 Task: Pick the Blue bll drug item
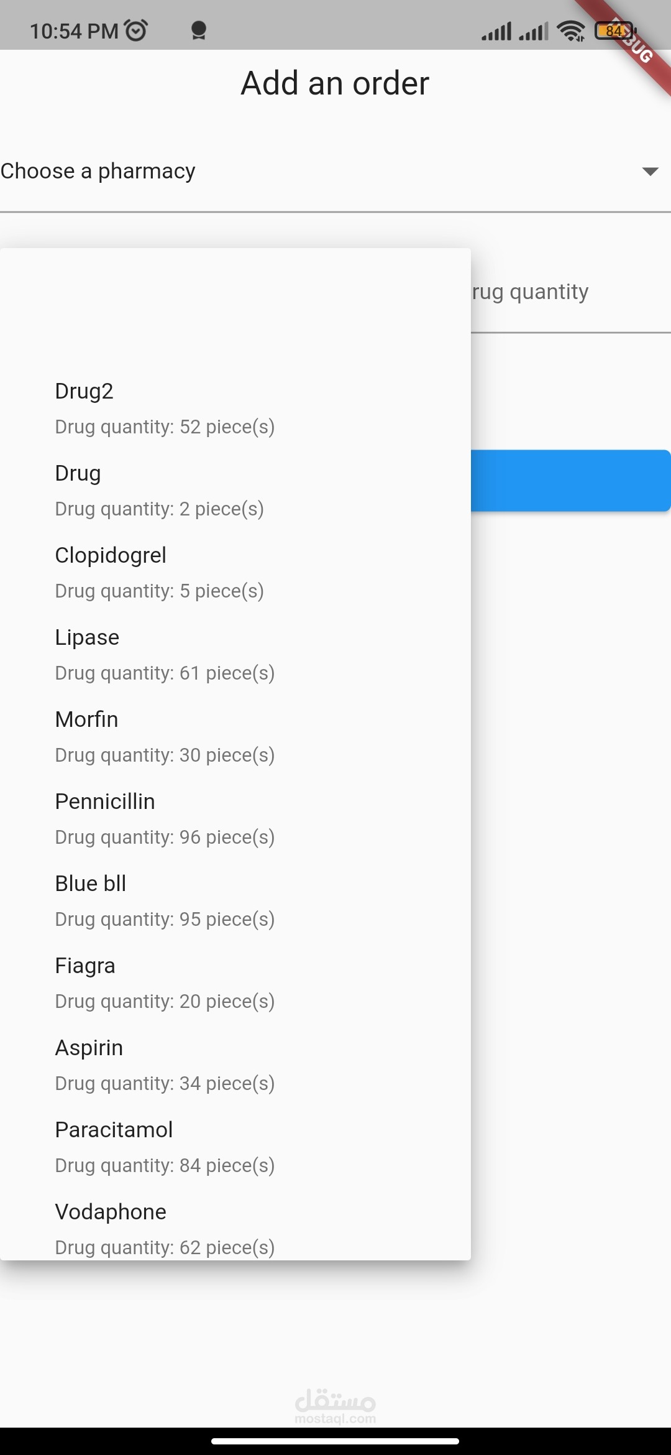pos(165,901)
